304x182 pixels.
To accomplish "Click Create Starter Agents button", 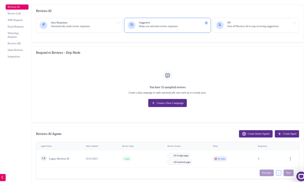I will click(256, 134).
